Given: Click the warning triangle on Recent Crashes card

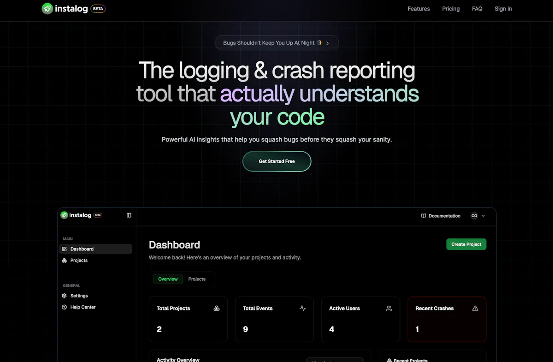Looking at the screenshot, I should tap(475, 309).
